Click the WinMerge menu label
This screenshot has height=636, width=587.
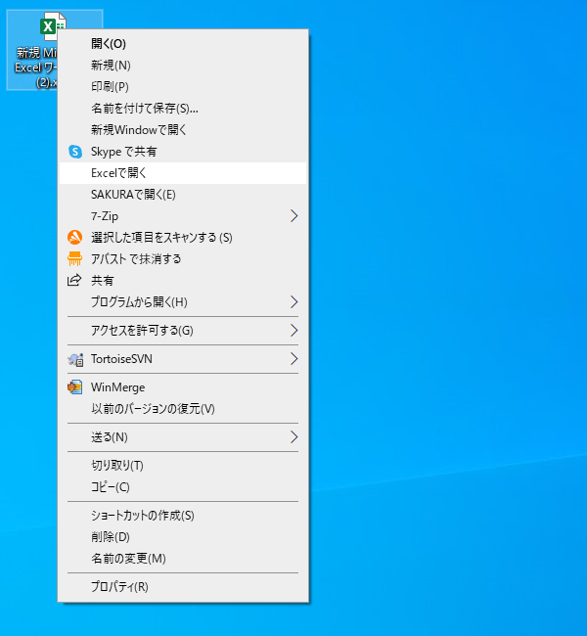[117, 387]
